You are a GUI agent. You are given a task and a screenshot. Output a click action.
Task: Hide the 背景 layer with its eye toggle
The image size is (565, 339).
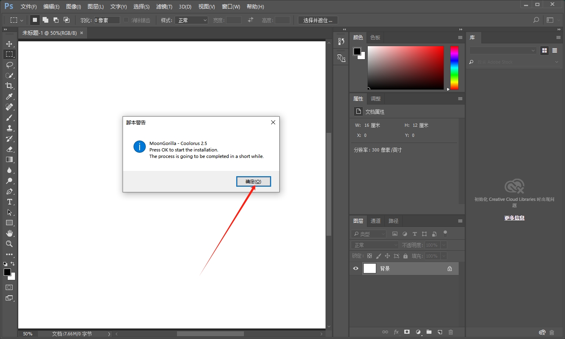pyautogui.click(x=356, y=268)
